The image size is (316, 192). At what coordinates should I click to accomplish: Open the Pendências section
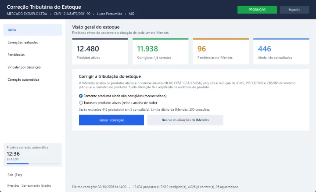(x=32, y=54)
